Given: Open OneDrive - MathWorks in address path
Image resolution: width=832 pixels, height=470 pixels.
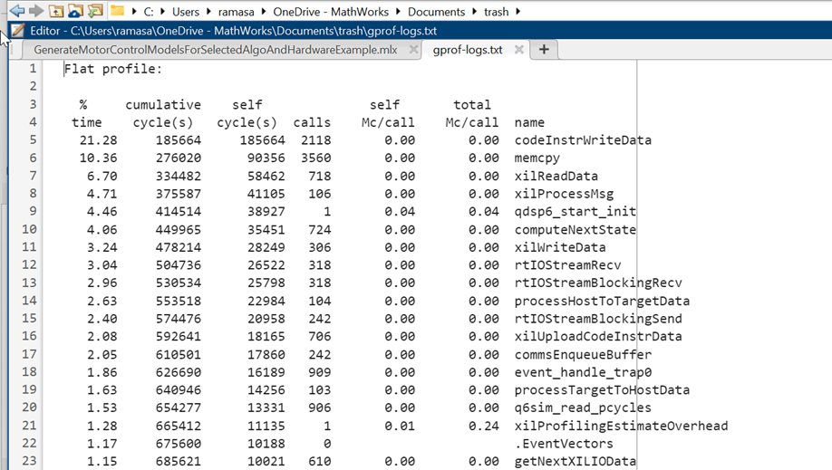Looking at the screenshot, I should pos(331,12).
